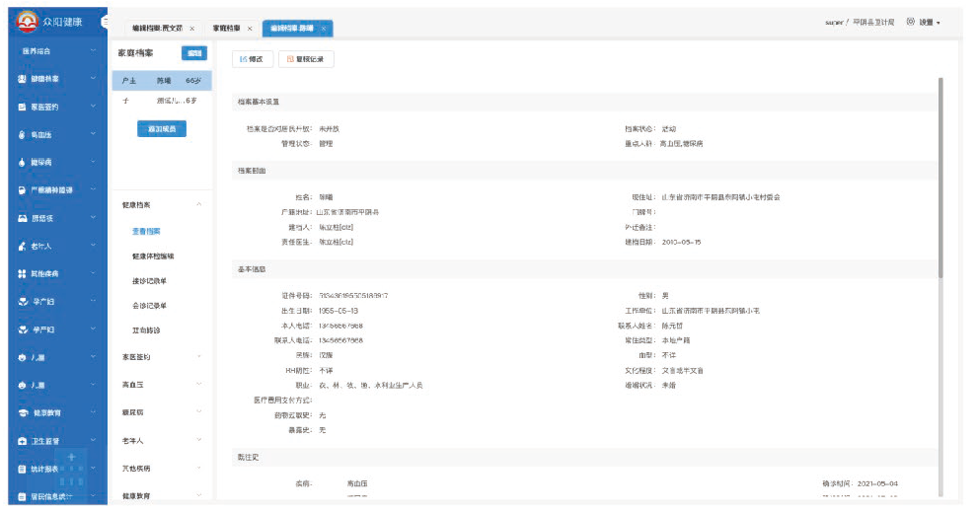
Task: Click the 添加成员 button
Action: pos(161,129)
